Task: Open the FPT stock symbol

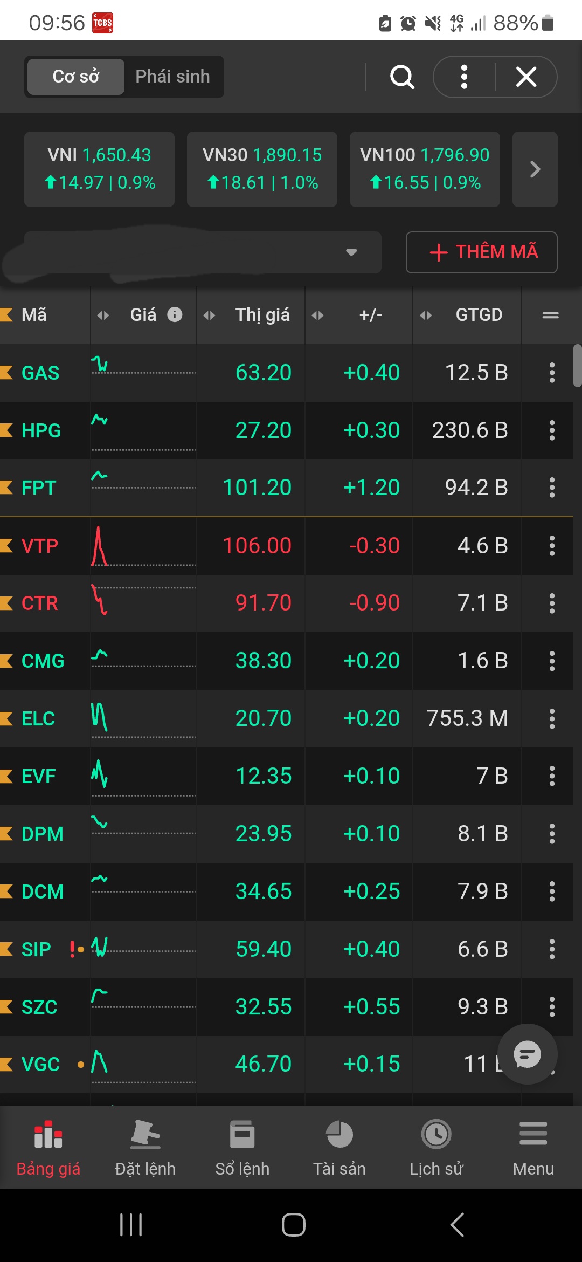Action: [39, 488]
